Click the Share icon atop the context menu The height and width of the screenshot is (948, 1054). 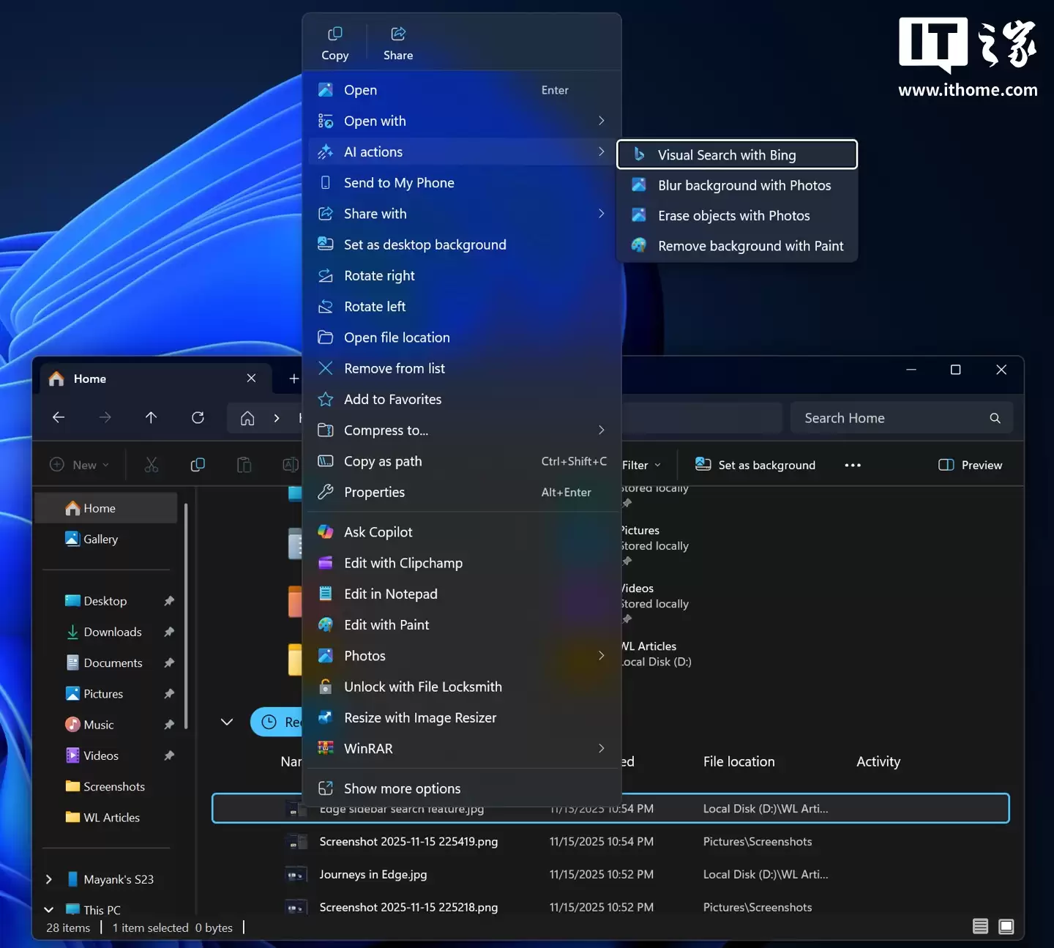[397, 33]
